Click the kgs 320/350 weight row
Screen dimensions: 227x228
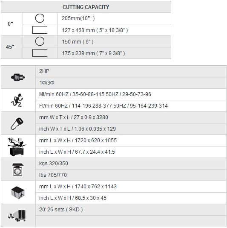tap(131, 164)
